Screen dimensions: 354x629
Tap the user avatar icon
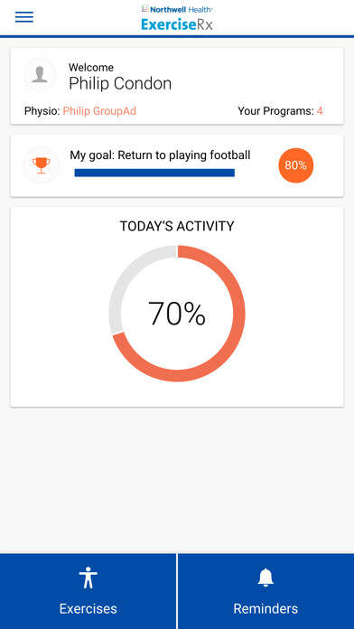coord(40,75)
